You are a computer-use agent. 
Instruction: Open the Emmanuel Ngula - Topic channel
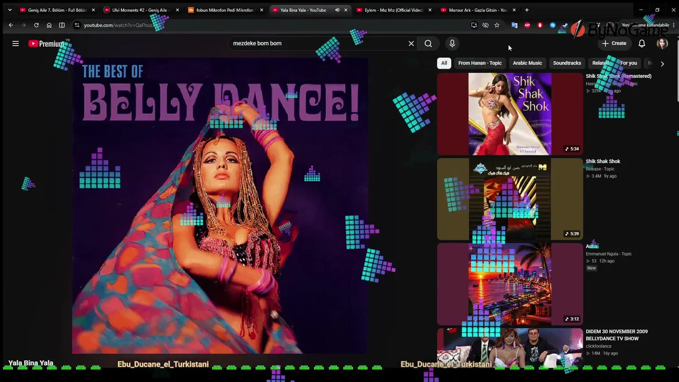(x=608, y=254)
